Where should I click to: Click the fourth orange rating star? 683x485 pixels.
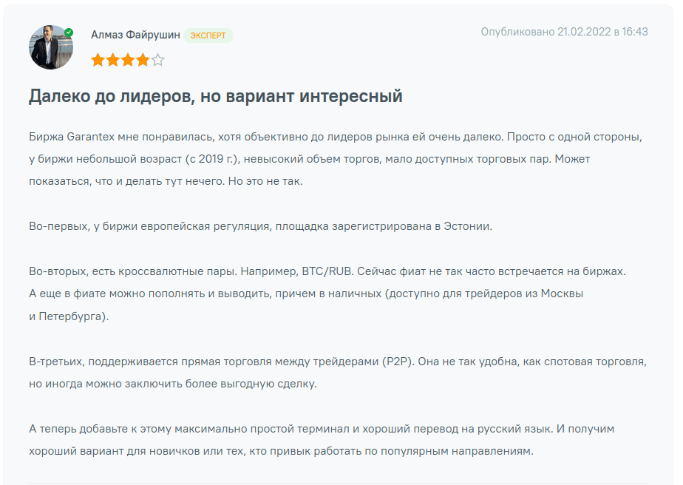click(x=143, y=61)
